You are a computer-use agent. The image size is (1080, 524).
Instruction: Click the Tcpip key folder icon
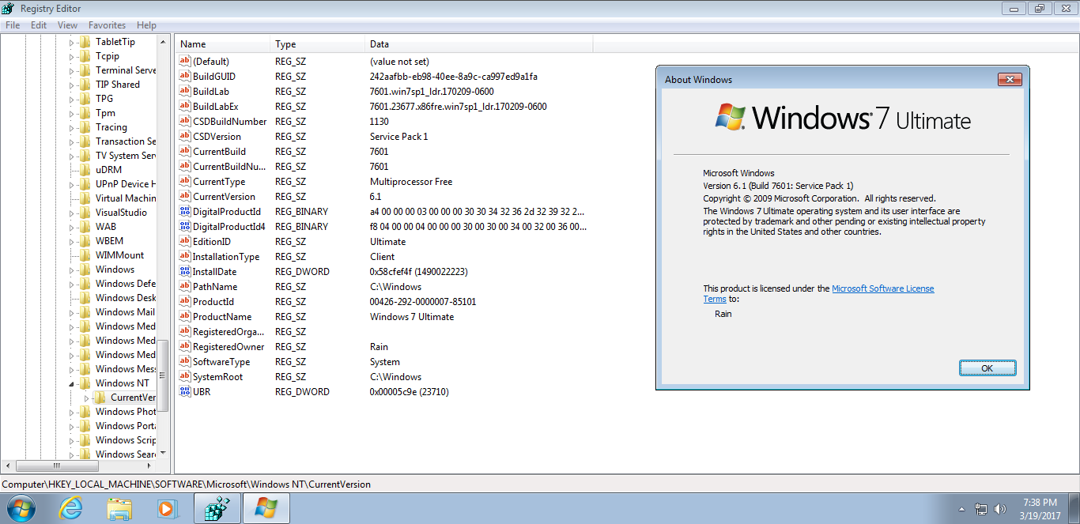click(85, 56)
